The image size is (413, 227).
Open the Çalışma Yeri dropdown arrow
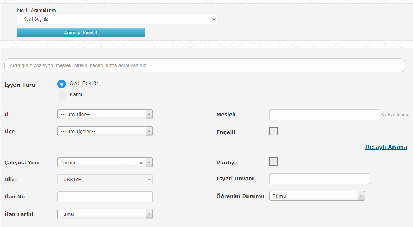click(149, 163)
